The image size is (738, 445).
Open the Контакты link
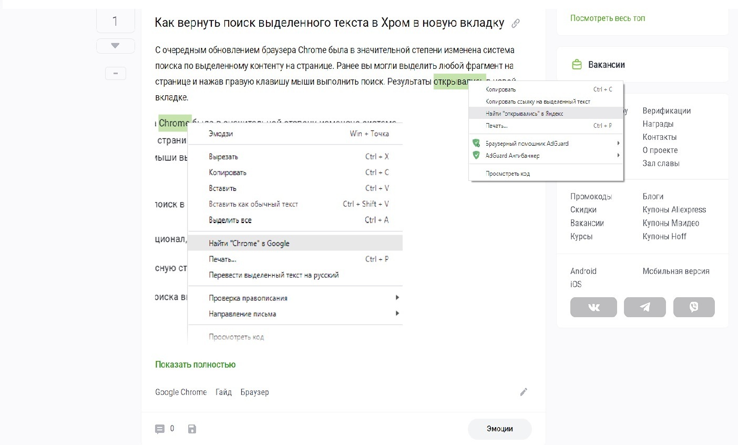click(660, 137)
